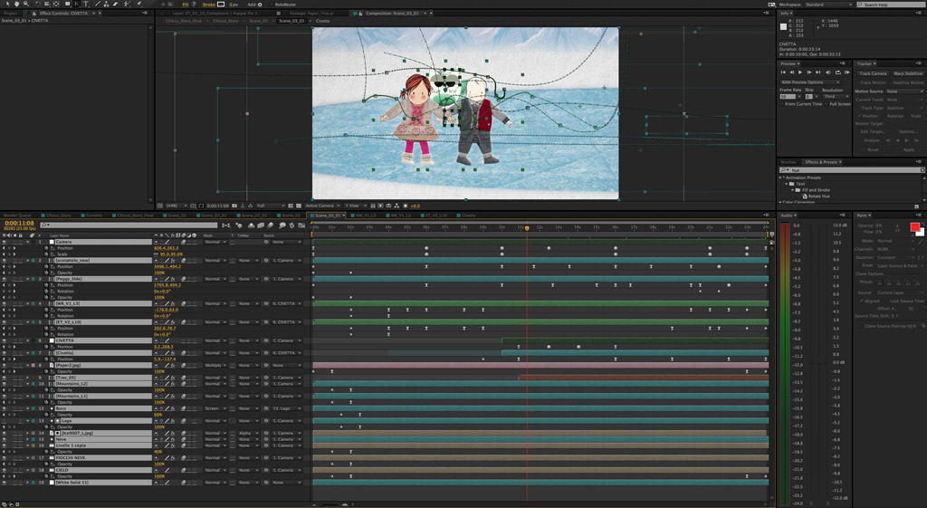927x508 pixels.
Task: Play the preview
Action: [800, 72]
